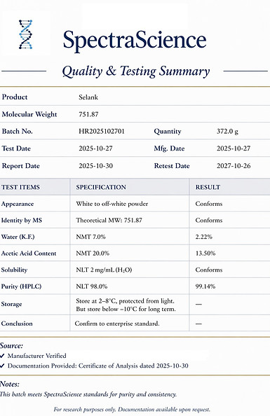The height and width of the screenshot is (416, 270).
Task: Click the Retest Date value 2027-10-26
Action: pyautogui.click(x=234, y=166)
